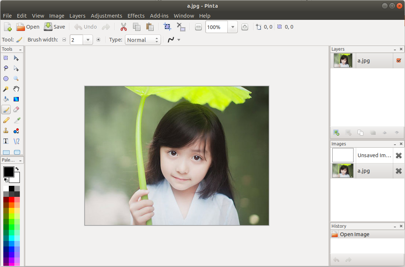Select the Pencil tool
405x267 pixels.
coord(6,120)
